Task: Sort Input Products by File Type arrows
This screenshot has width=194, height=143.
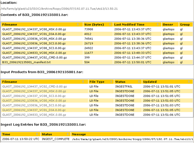Action: pyautogui.click(x=111, y=82)
